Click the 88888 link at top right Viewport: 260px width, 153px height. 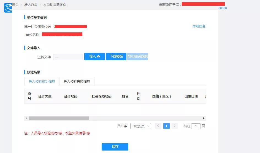(223, 8)
